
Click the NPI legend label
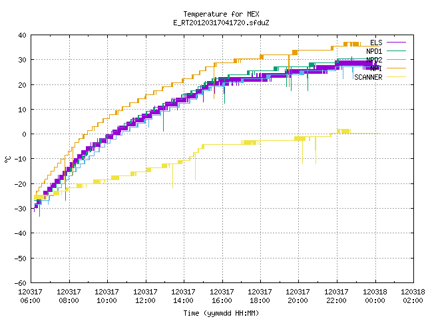point(376,68)
